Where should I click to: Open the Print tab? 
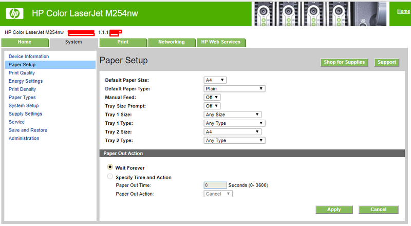click(x=123, y=42)
